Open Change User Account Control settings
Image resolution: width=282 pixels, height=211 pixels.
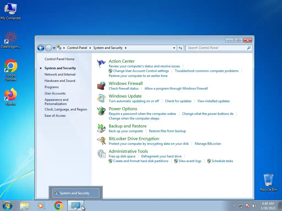coord(141,71)
